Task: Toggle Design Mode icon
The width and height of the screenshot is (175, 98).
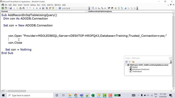Action: tap(43, 8)
